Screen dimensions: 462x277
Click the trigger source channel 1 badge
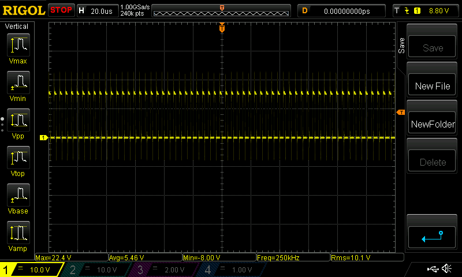coord(417,11)
